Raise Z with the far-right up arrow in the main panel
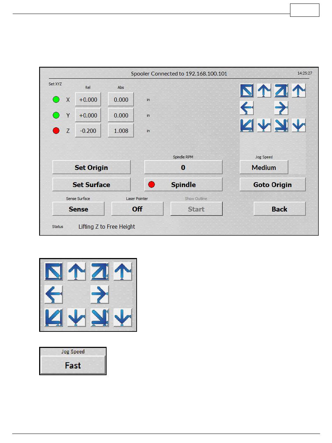Viewport: 332px width, 443px height. (299, 90)
